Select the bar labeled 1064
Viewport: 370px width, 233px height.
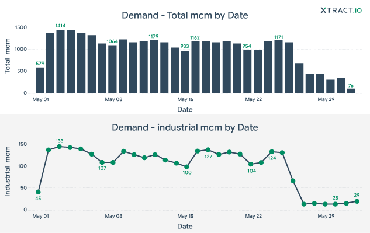tap(112, 69)
